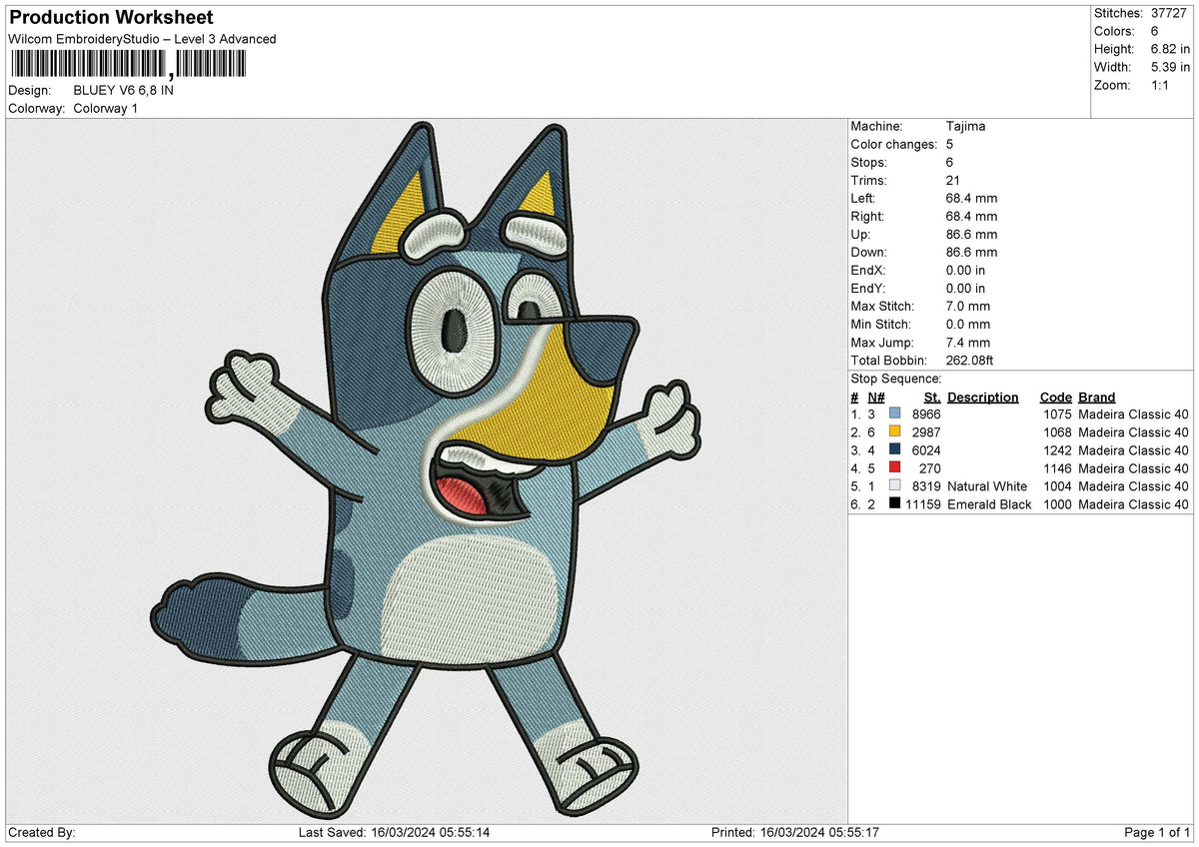1199x847 pixels.
Task: Click the Natural White swatch for stop 5
Action: tap(894, 485)
